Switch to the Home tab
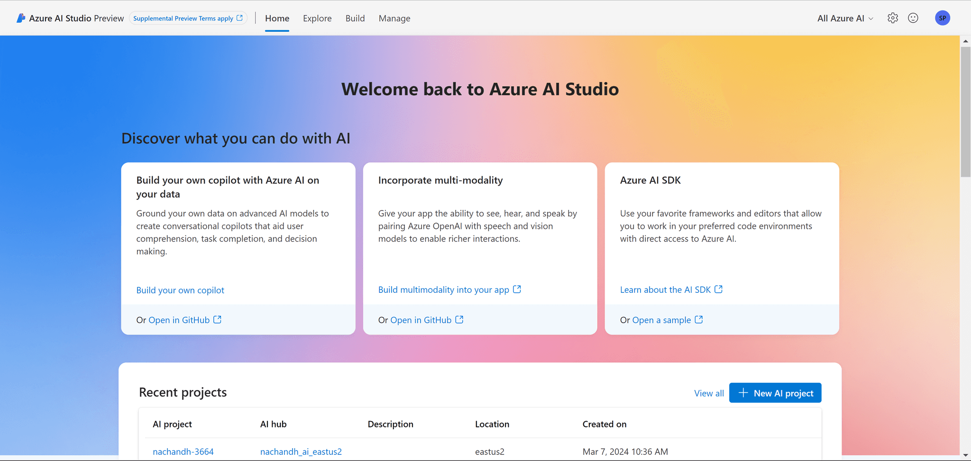Viewport: 971px width, 461px height. click(277, 18)
